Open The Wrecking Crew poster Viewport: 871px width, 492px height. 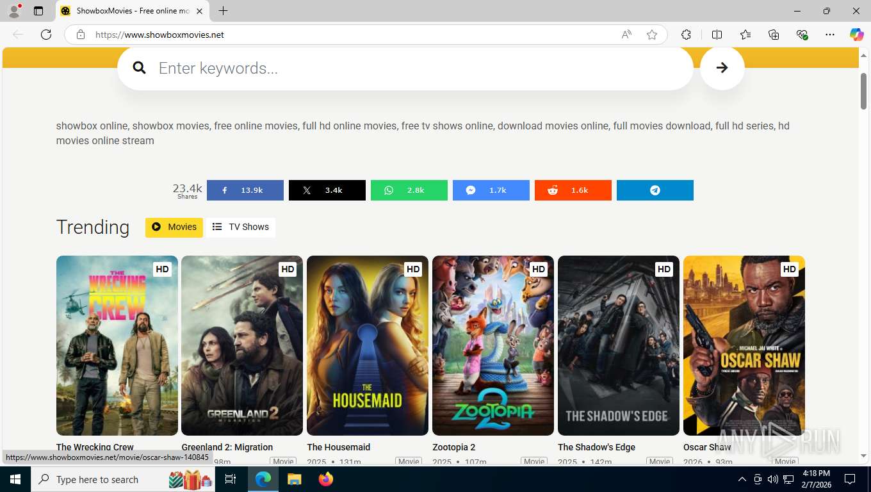tap(117, 346)
